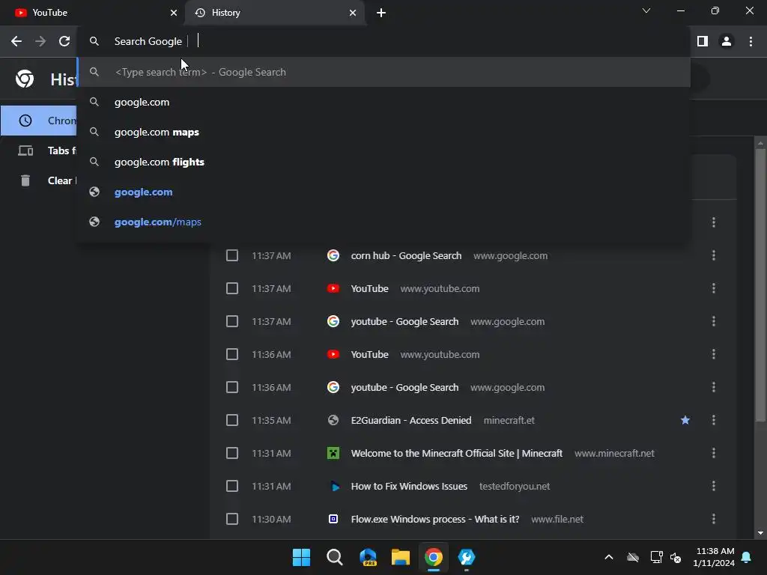Open actions menu for the Minecraft Official Site entry
Screen dimensions: 767x575
tap(713, 453)
